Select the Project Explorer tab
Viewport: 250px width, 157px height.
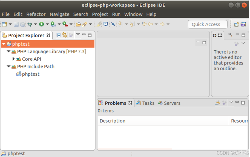[26, 35]
